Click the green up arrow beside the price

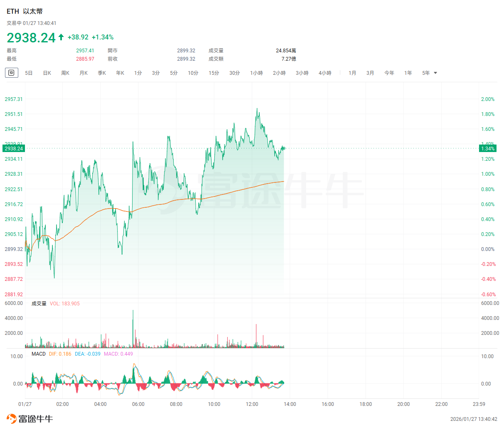61,37
